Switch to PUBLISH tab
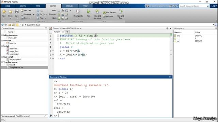Viewport: 218px width, 122px height. 69,6
